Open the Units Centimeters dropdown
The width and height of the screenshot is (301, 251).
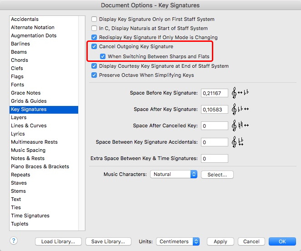click(x=178, y=241)
